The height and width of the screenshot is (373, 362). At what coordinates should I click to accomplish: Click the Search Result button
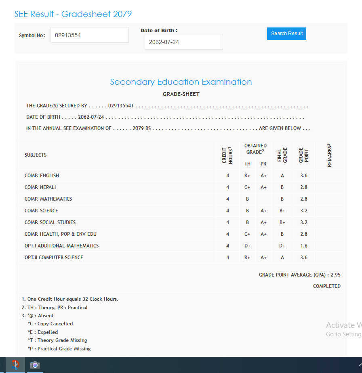pos(286,34)
